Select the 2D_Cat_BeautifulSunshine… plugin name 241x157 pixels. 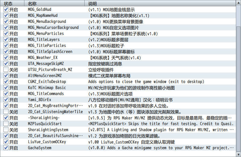click(x=55, y=136)
